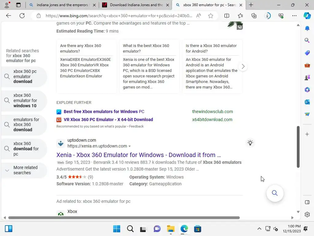Viewport: 314px width, 236px height.
Task: Click the vertical page scrollbar thumb
Action: [x=298, y=147]
